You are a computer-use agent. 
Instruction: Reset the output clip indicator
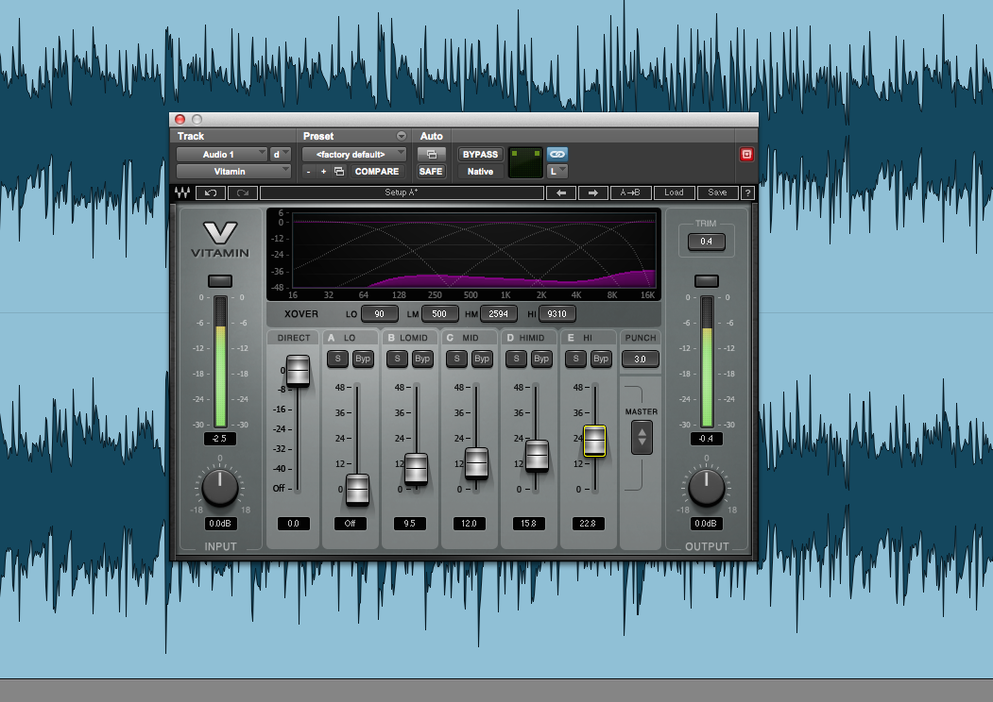pyautogui.click(x=706, y=281)
